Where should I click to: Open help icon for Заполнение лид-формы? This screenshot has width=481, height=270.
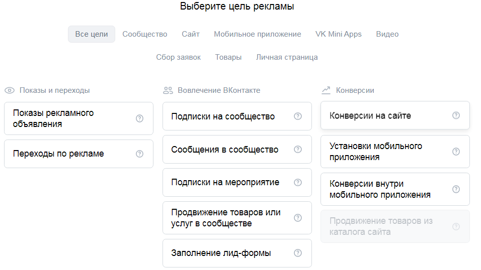(298, 253)
